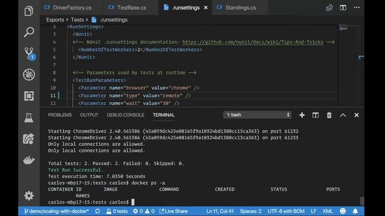The image size is (385, 216).
Task: Select the TERMINAL panel tab
Action: [164, 115]
